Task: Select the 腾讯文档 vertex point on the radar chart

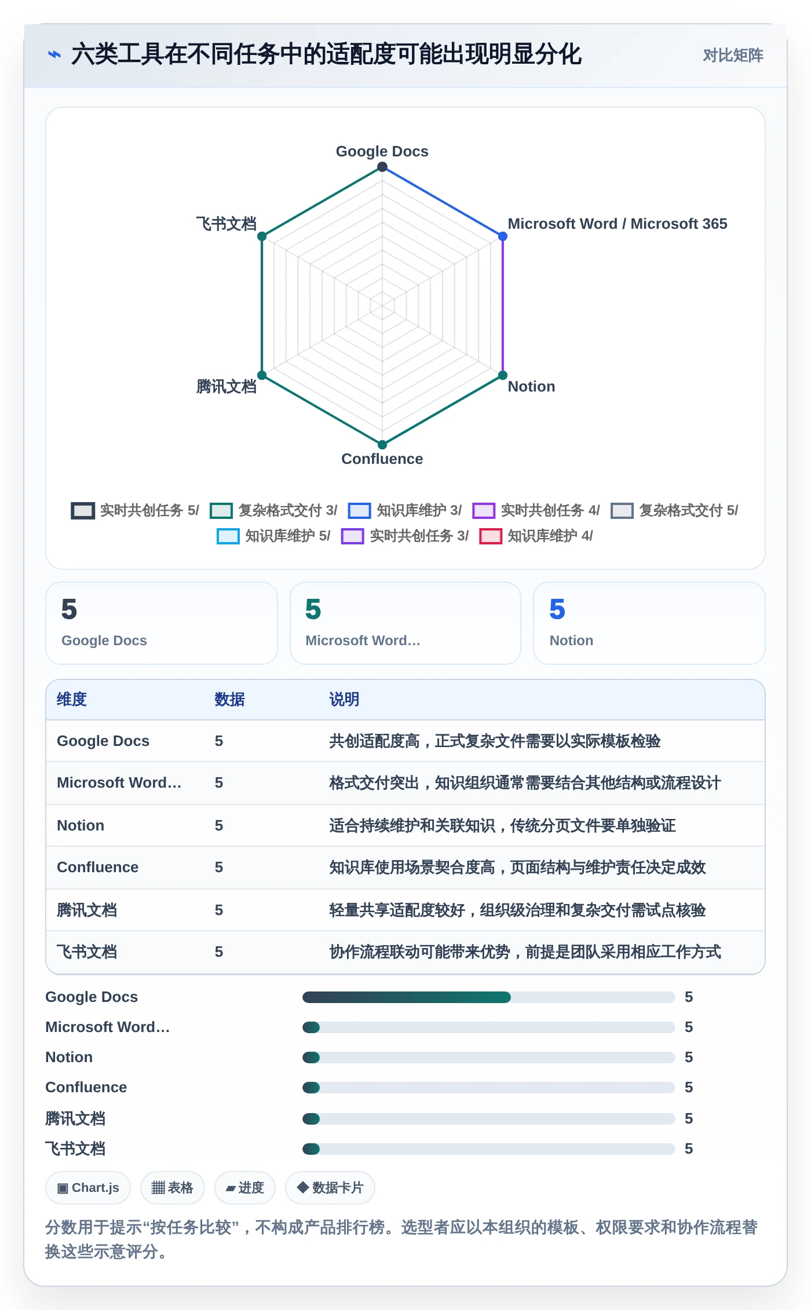Action: [262, 375]
